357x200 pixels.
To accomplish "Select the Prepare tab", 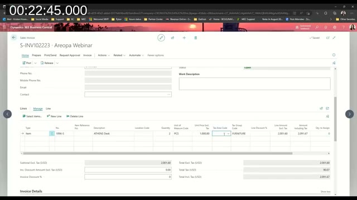I will pos(36,56).
